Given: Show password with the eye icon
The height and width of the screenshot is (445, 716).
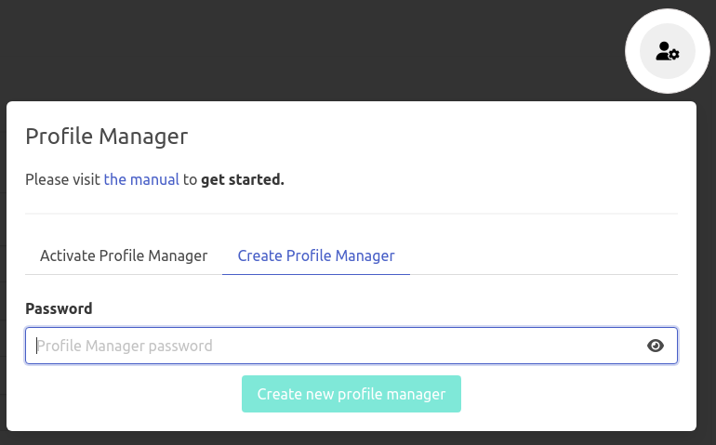Looking at the screenshot, I should tap(656, 346).
